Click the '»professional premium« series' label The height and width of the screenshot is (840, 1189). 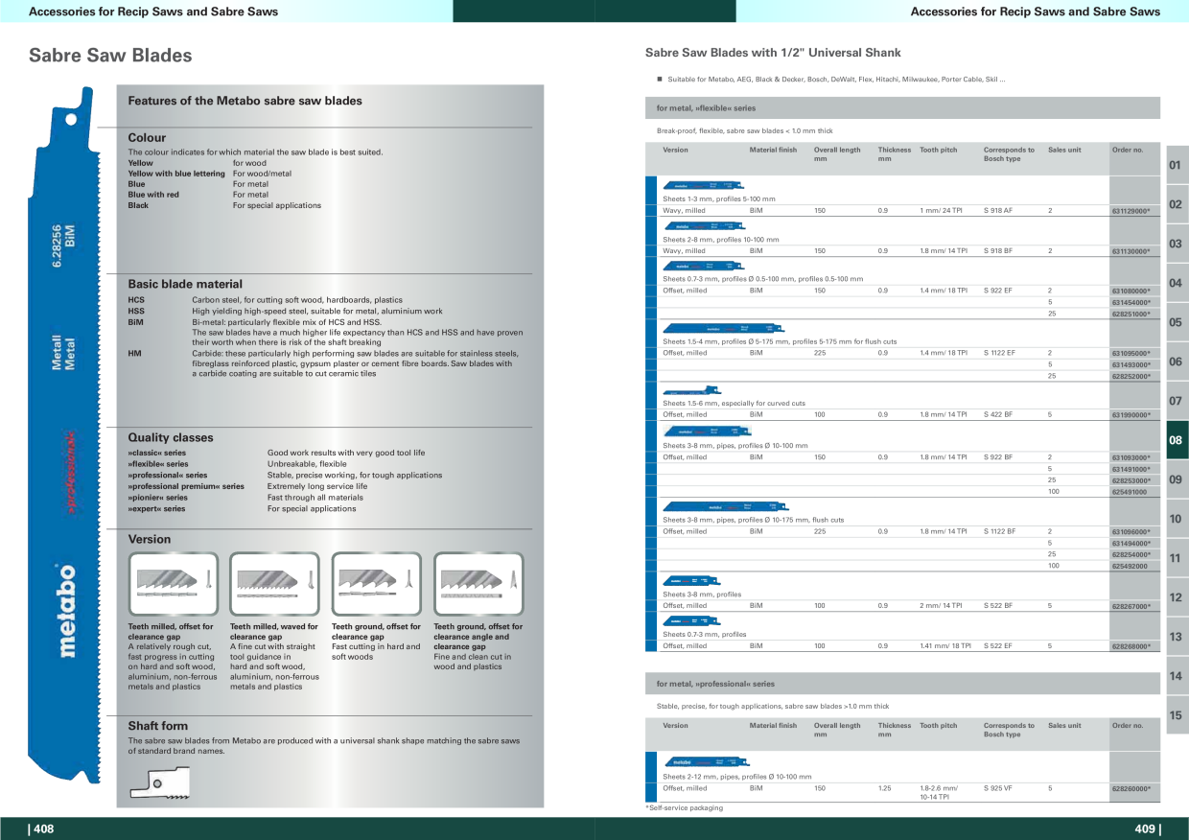(186, 486)
